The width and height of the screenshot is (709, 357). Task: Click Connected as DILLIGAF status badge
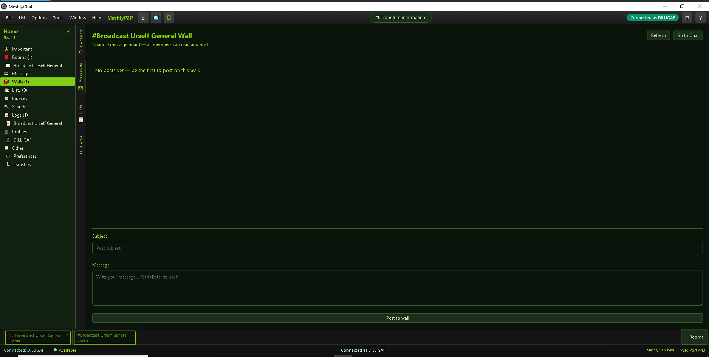click(652, 18)
